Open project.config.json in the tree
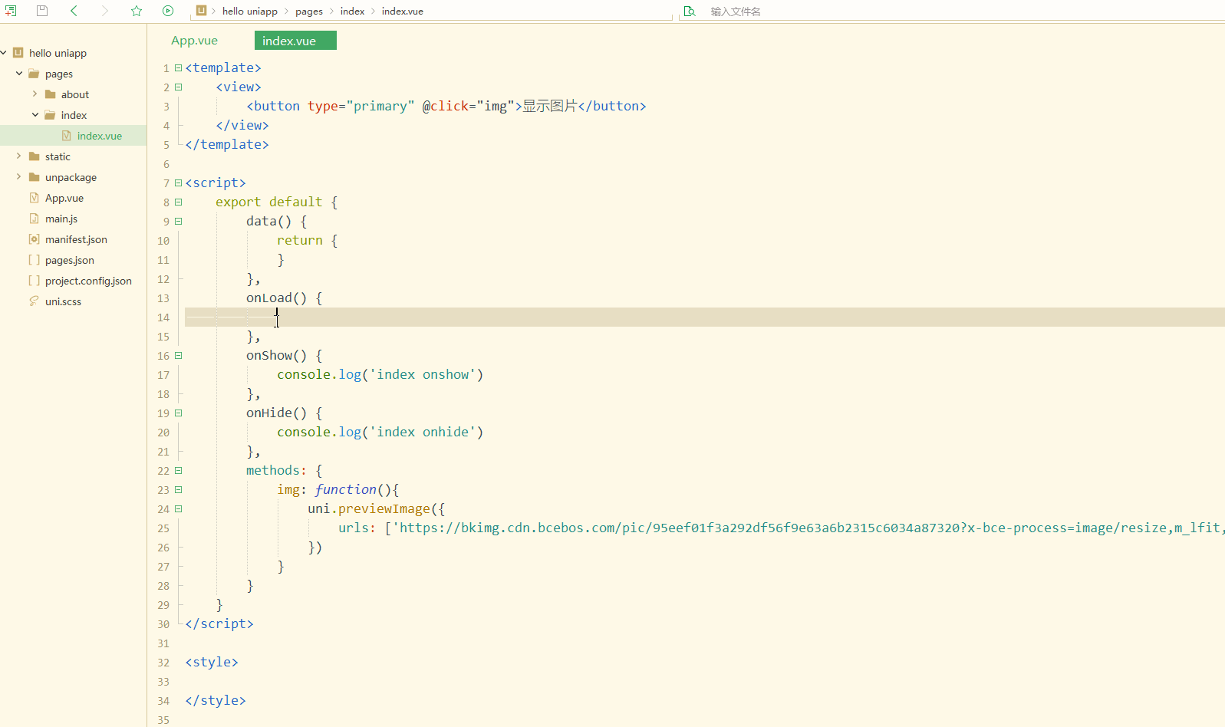The height and width of the screenshot is (727, 1225). pos(88,281)
